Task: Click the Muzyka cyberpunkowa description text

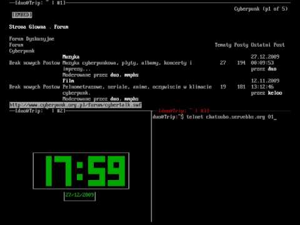Action: [127, 66]
